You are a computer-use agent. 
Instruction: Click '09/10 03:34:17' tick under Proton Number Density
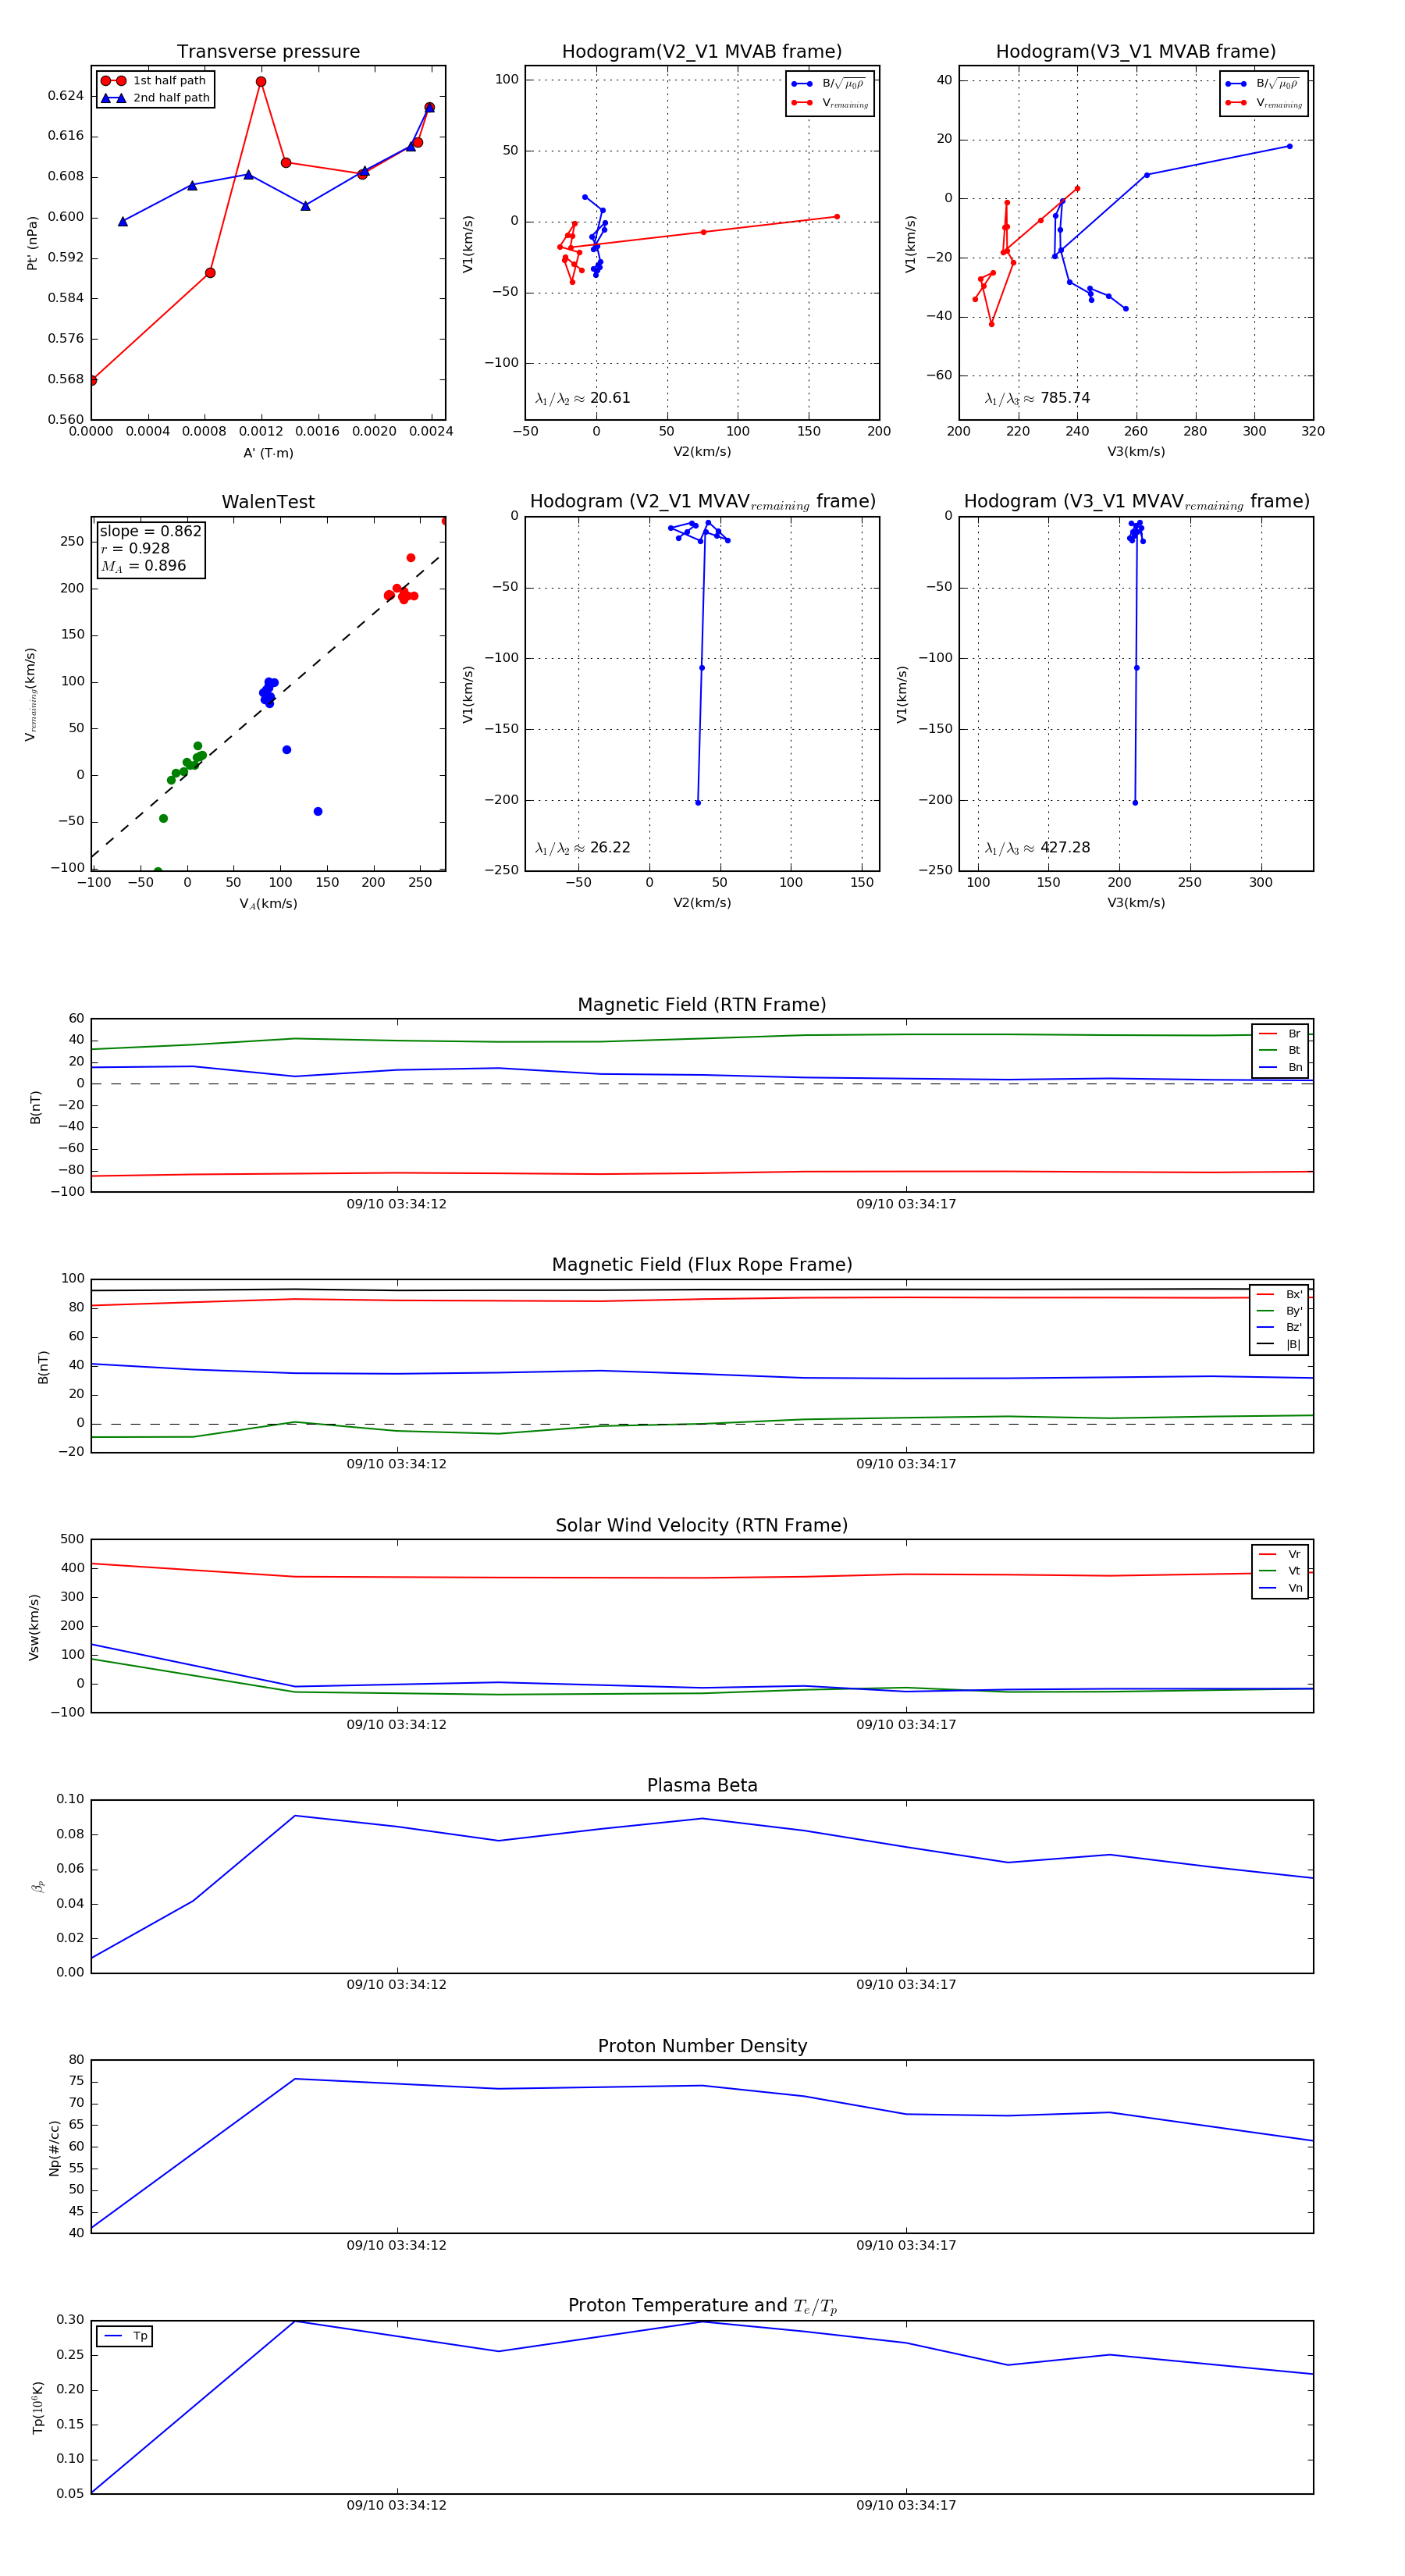[906, 2245]
